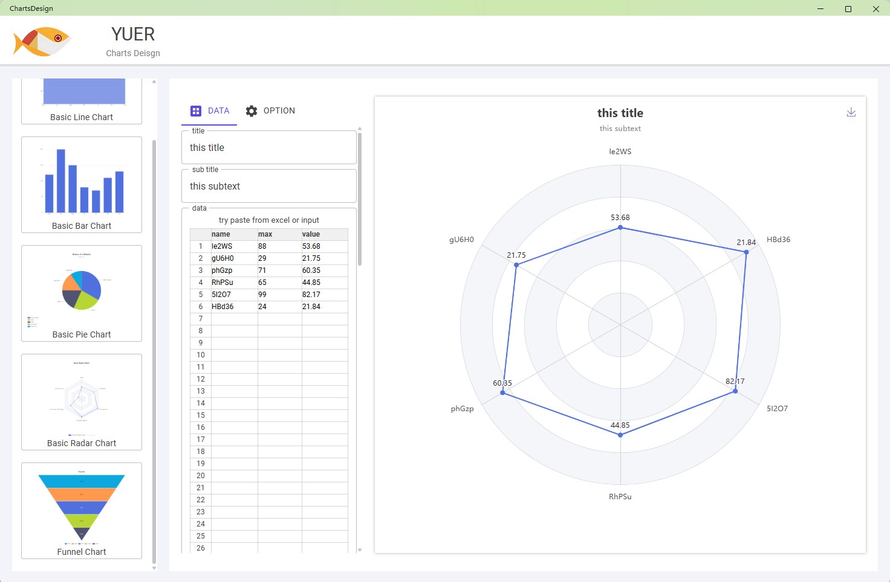Image resolution: width=890 pixels, height=582 pixels.
Task: Maximize the ChartsDesign window
Action: pyautogui.click(x=848, y=8)
